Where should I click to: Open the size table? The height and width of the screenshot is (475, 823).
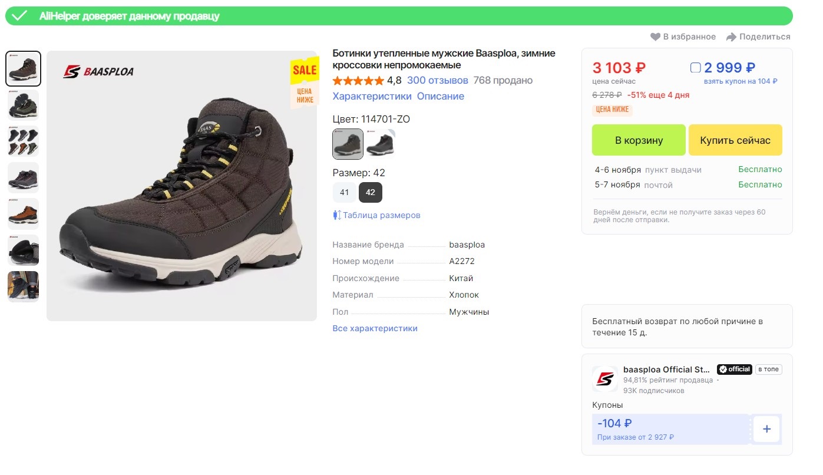coord(381,215)
